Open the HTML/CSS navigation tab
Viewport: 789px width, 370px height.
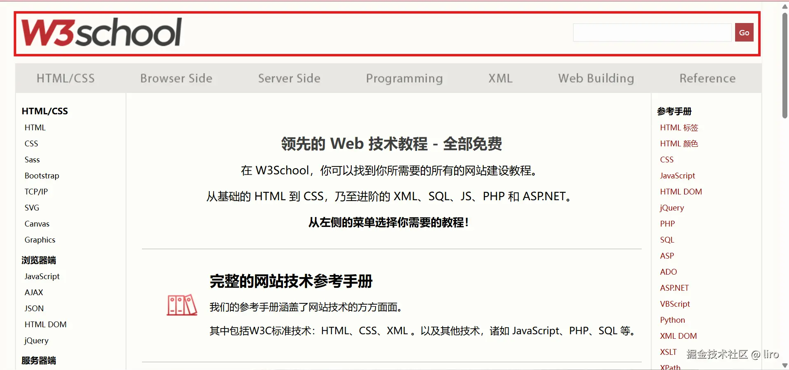click(x=65, y=78)
